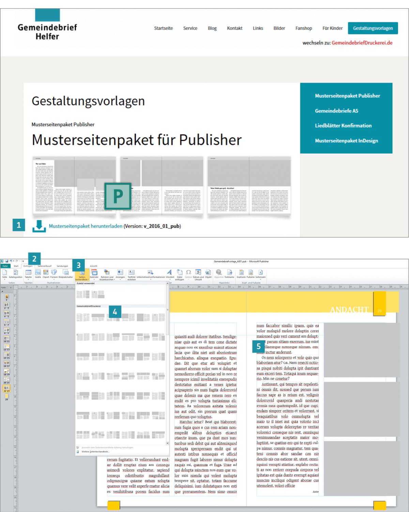Click Musterseitenpaket herunterladen link

(x=86, y=226)
